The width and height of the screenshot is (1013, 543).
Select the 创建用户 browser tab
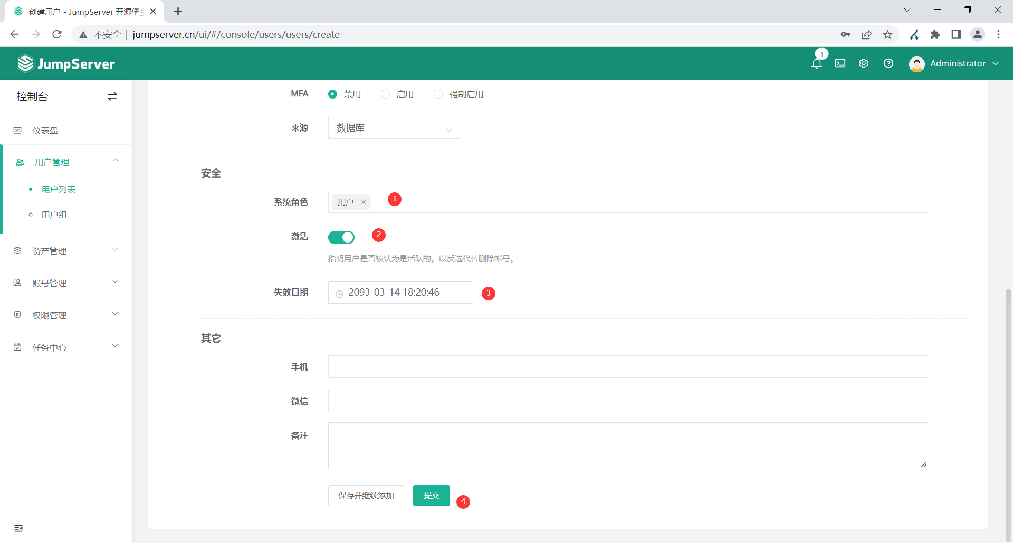click(x=84, y=12)
